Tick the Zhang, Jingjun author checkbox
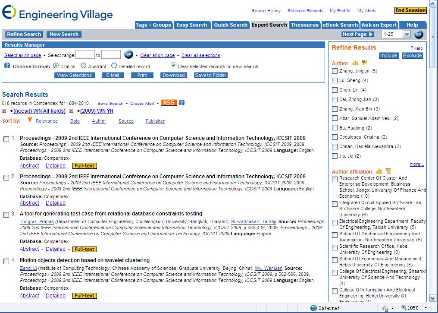Screen dimensions: 438x313 (x=335, y=71)
